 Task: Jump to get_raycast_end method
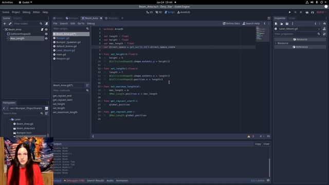coord(62,96)
